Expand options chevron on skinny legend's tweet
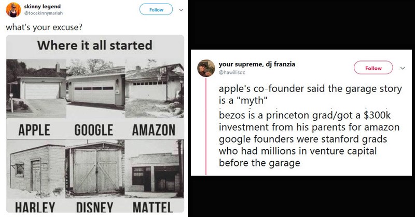Screen dimensions: 415x217 point(180,9)
